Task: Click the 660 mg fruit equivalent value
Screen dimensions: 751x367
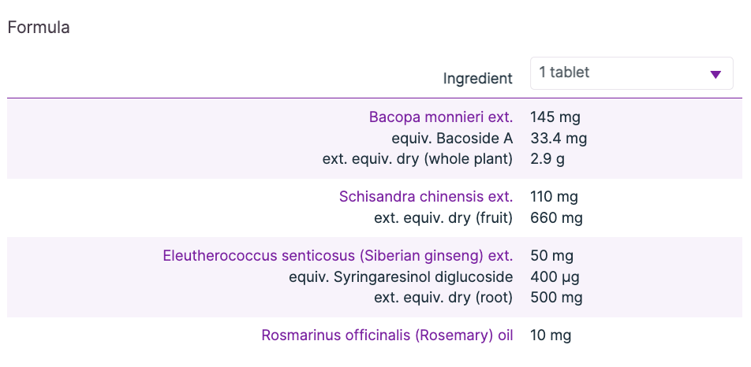Action: (x=556, y=218)
